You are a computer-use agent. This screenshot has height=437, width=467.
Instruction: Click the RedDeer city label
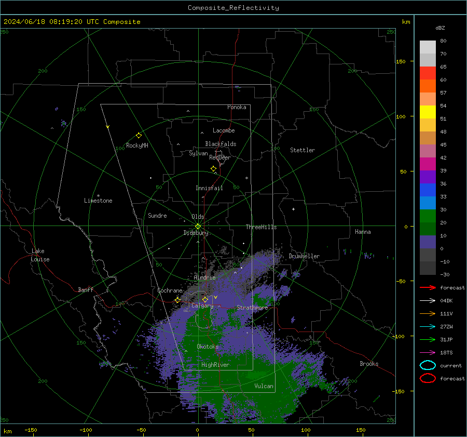point(220,157)
